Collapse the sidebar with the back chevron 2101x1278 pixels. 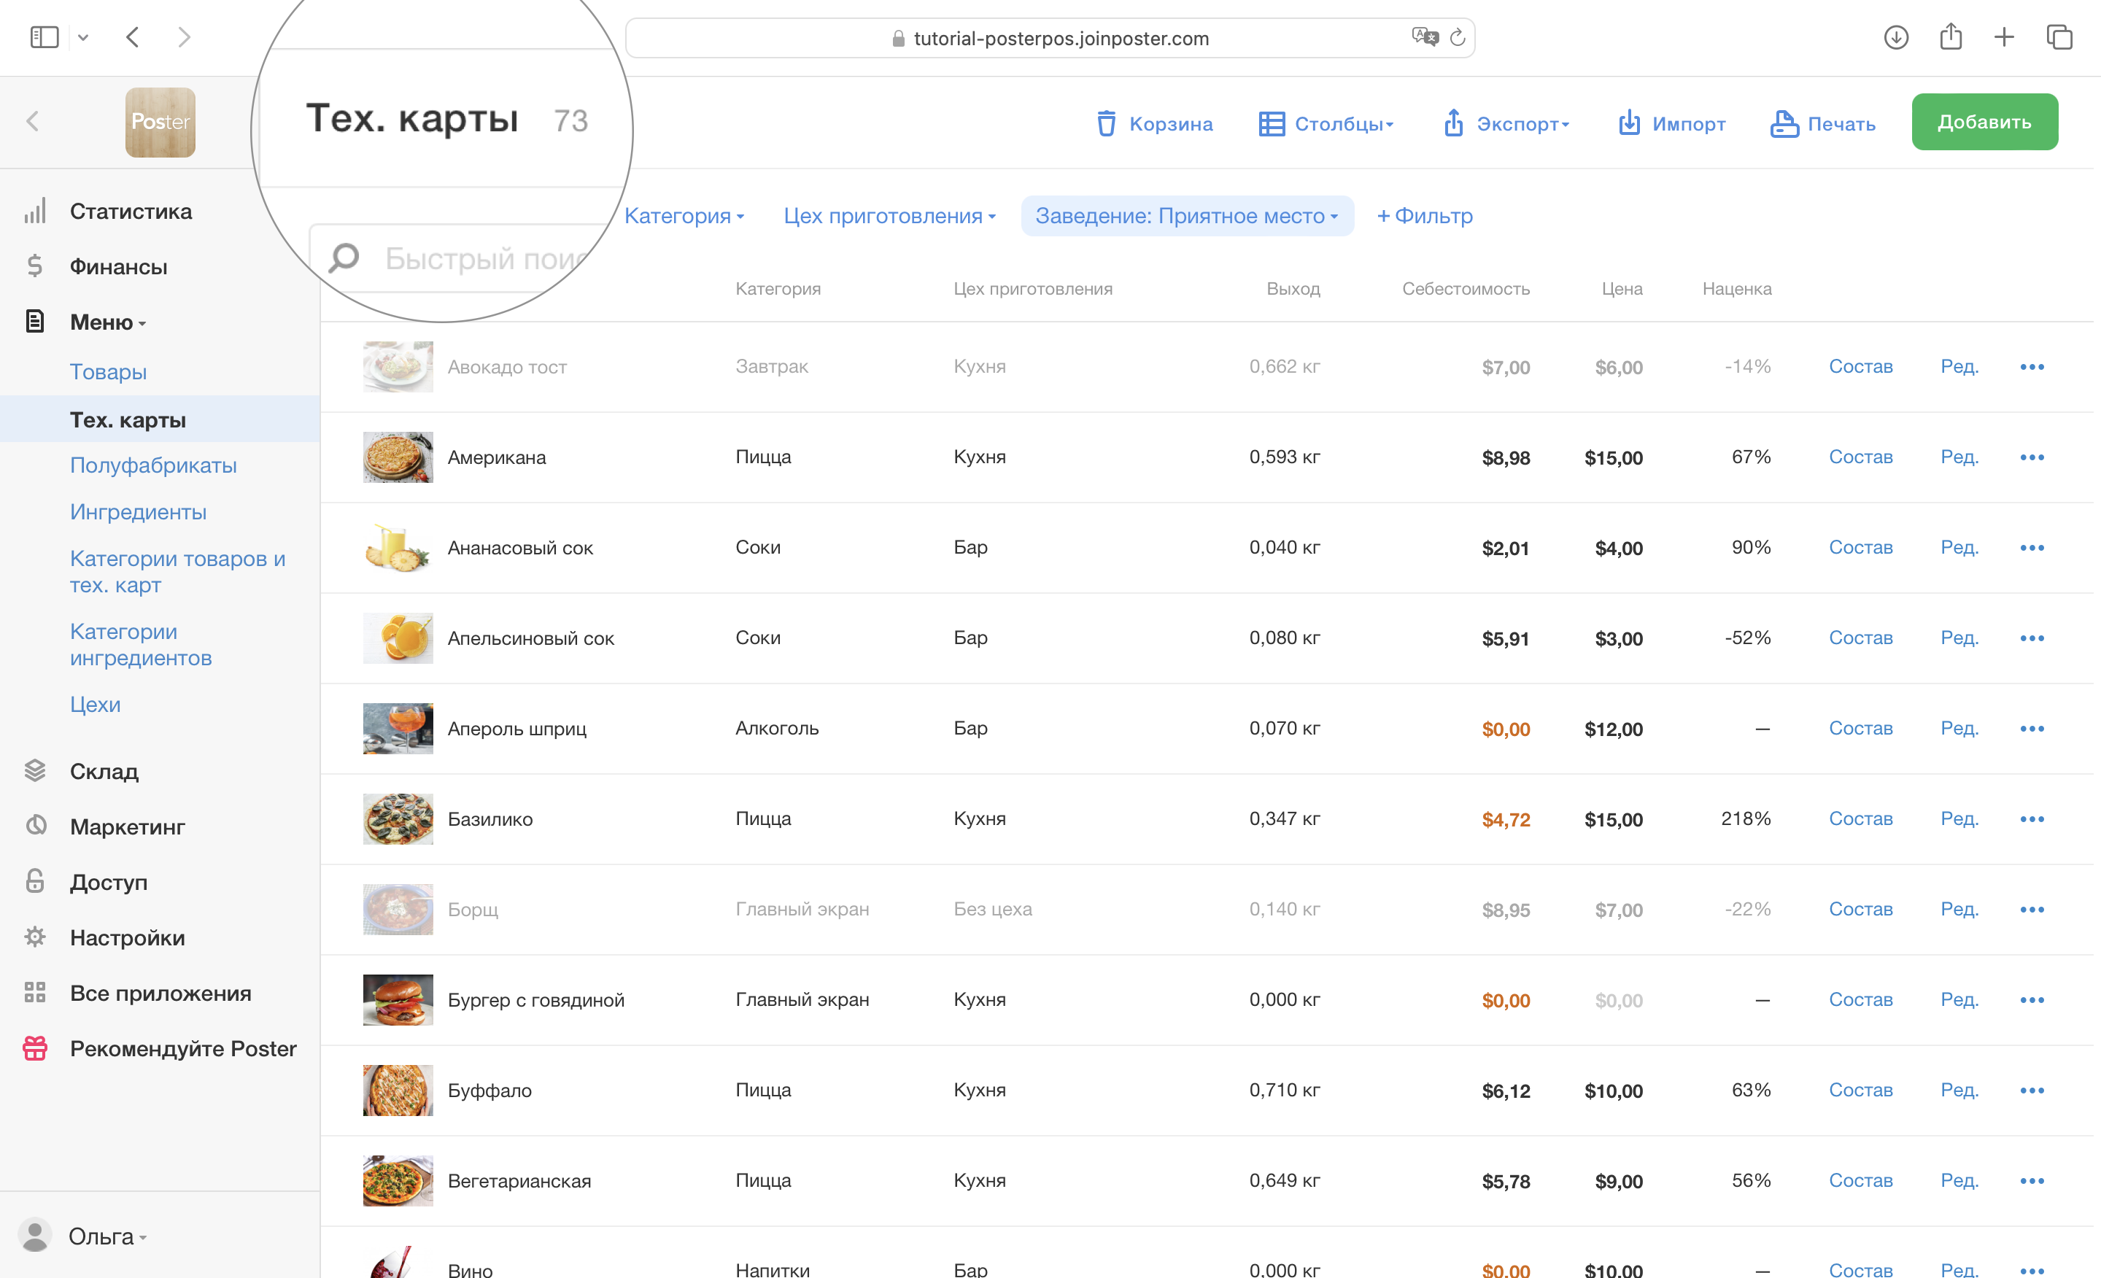coord(34,122)
